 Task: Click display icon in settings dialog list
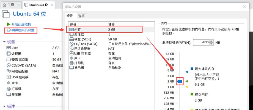click(72, 68)
